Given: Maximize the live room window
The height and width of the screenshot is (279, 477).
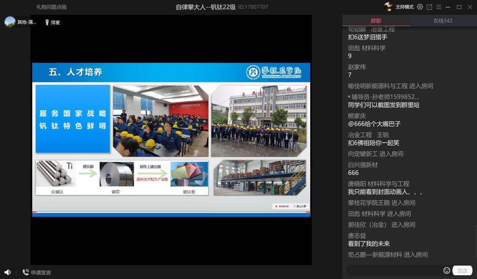Looking at the screenshot, I should tap(459, 7).
